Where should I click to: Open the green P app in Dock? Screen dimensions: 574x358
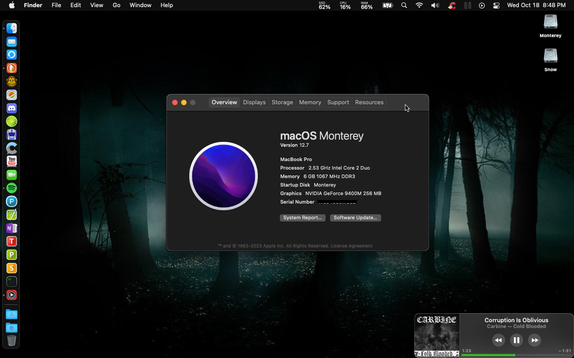[x=12, y=255]
